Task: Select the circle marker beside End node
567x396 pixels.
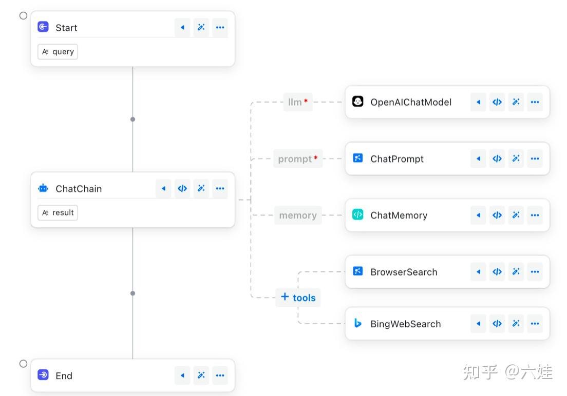Action: 23,364
